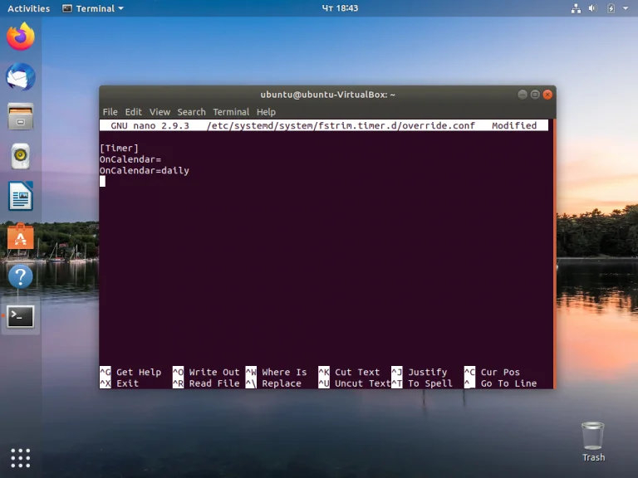Open the Search menu in terminal

(x=191, y=112)
